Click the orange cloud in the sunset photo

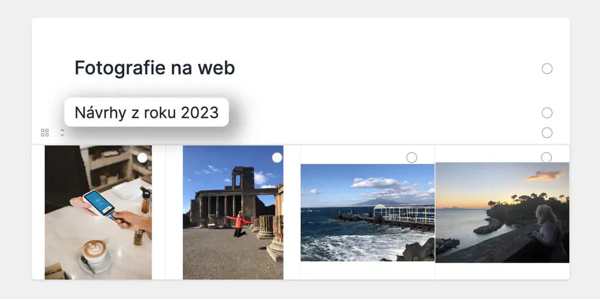pos(545,176)
